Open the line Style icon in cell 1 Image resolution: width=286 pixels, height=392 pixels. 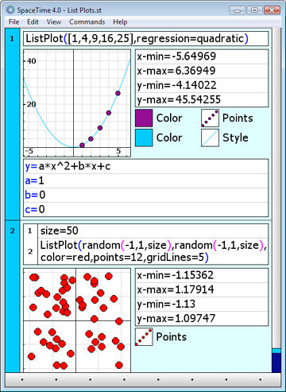click(210, 138)
